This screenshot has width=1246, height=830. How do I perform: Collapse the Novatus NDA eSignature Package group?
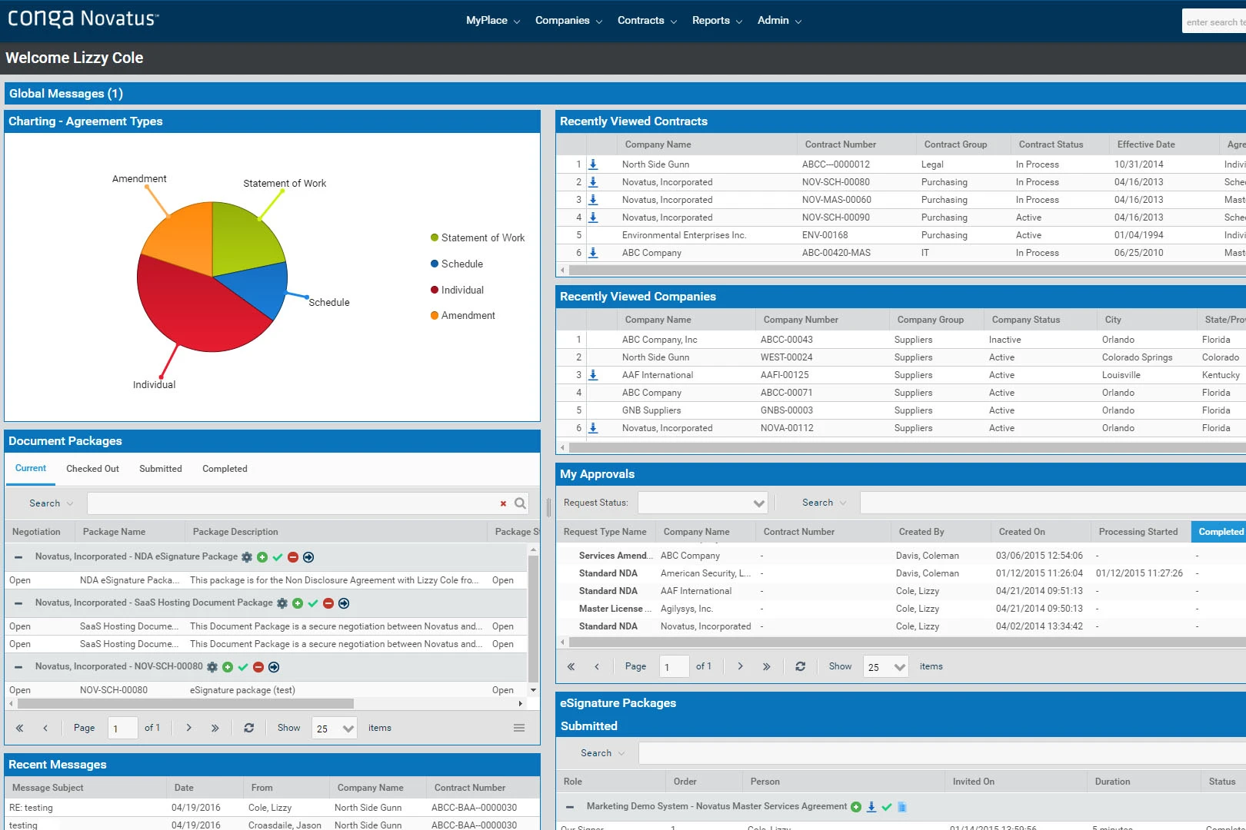coord(17,556)
